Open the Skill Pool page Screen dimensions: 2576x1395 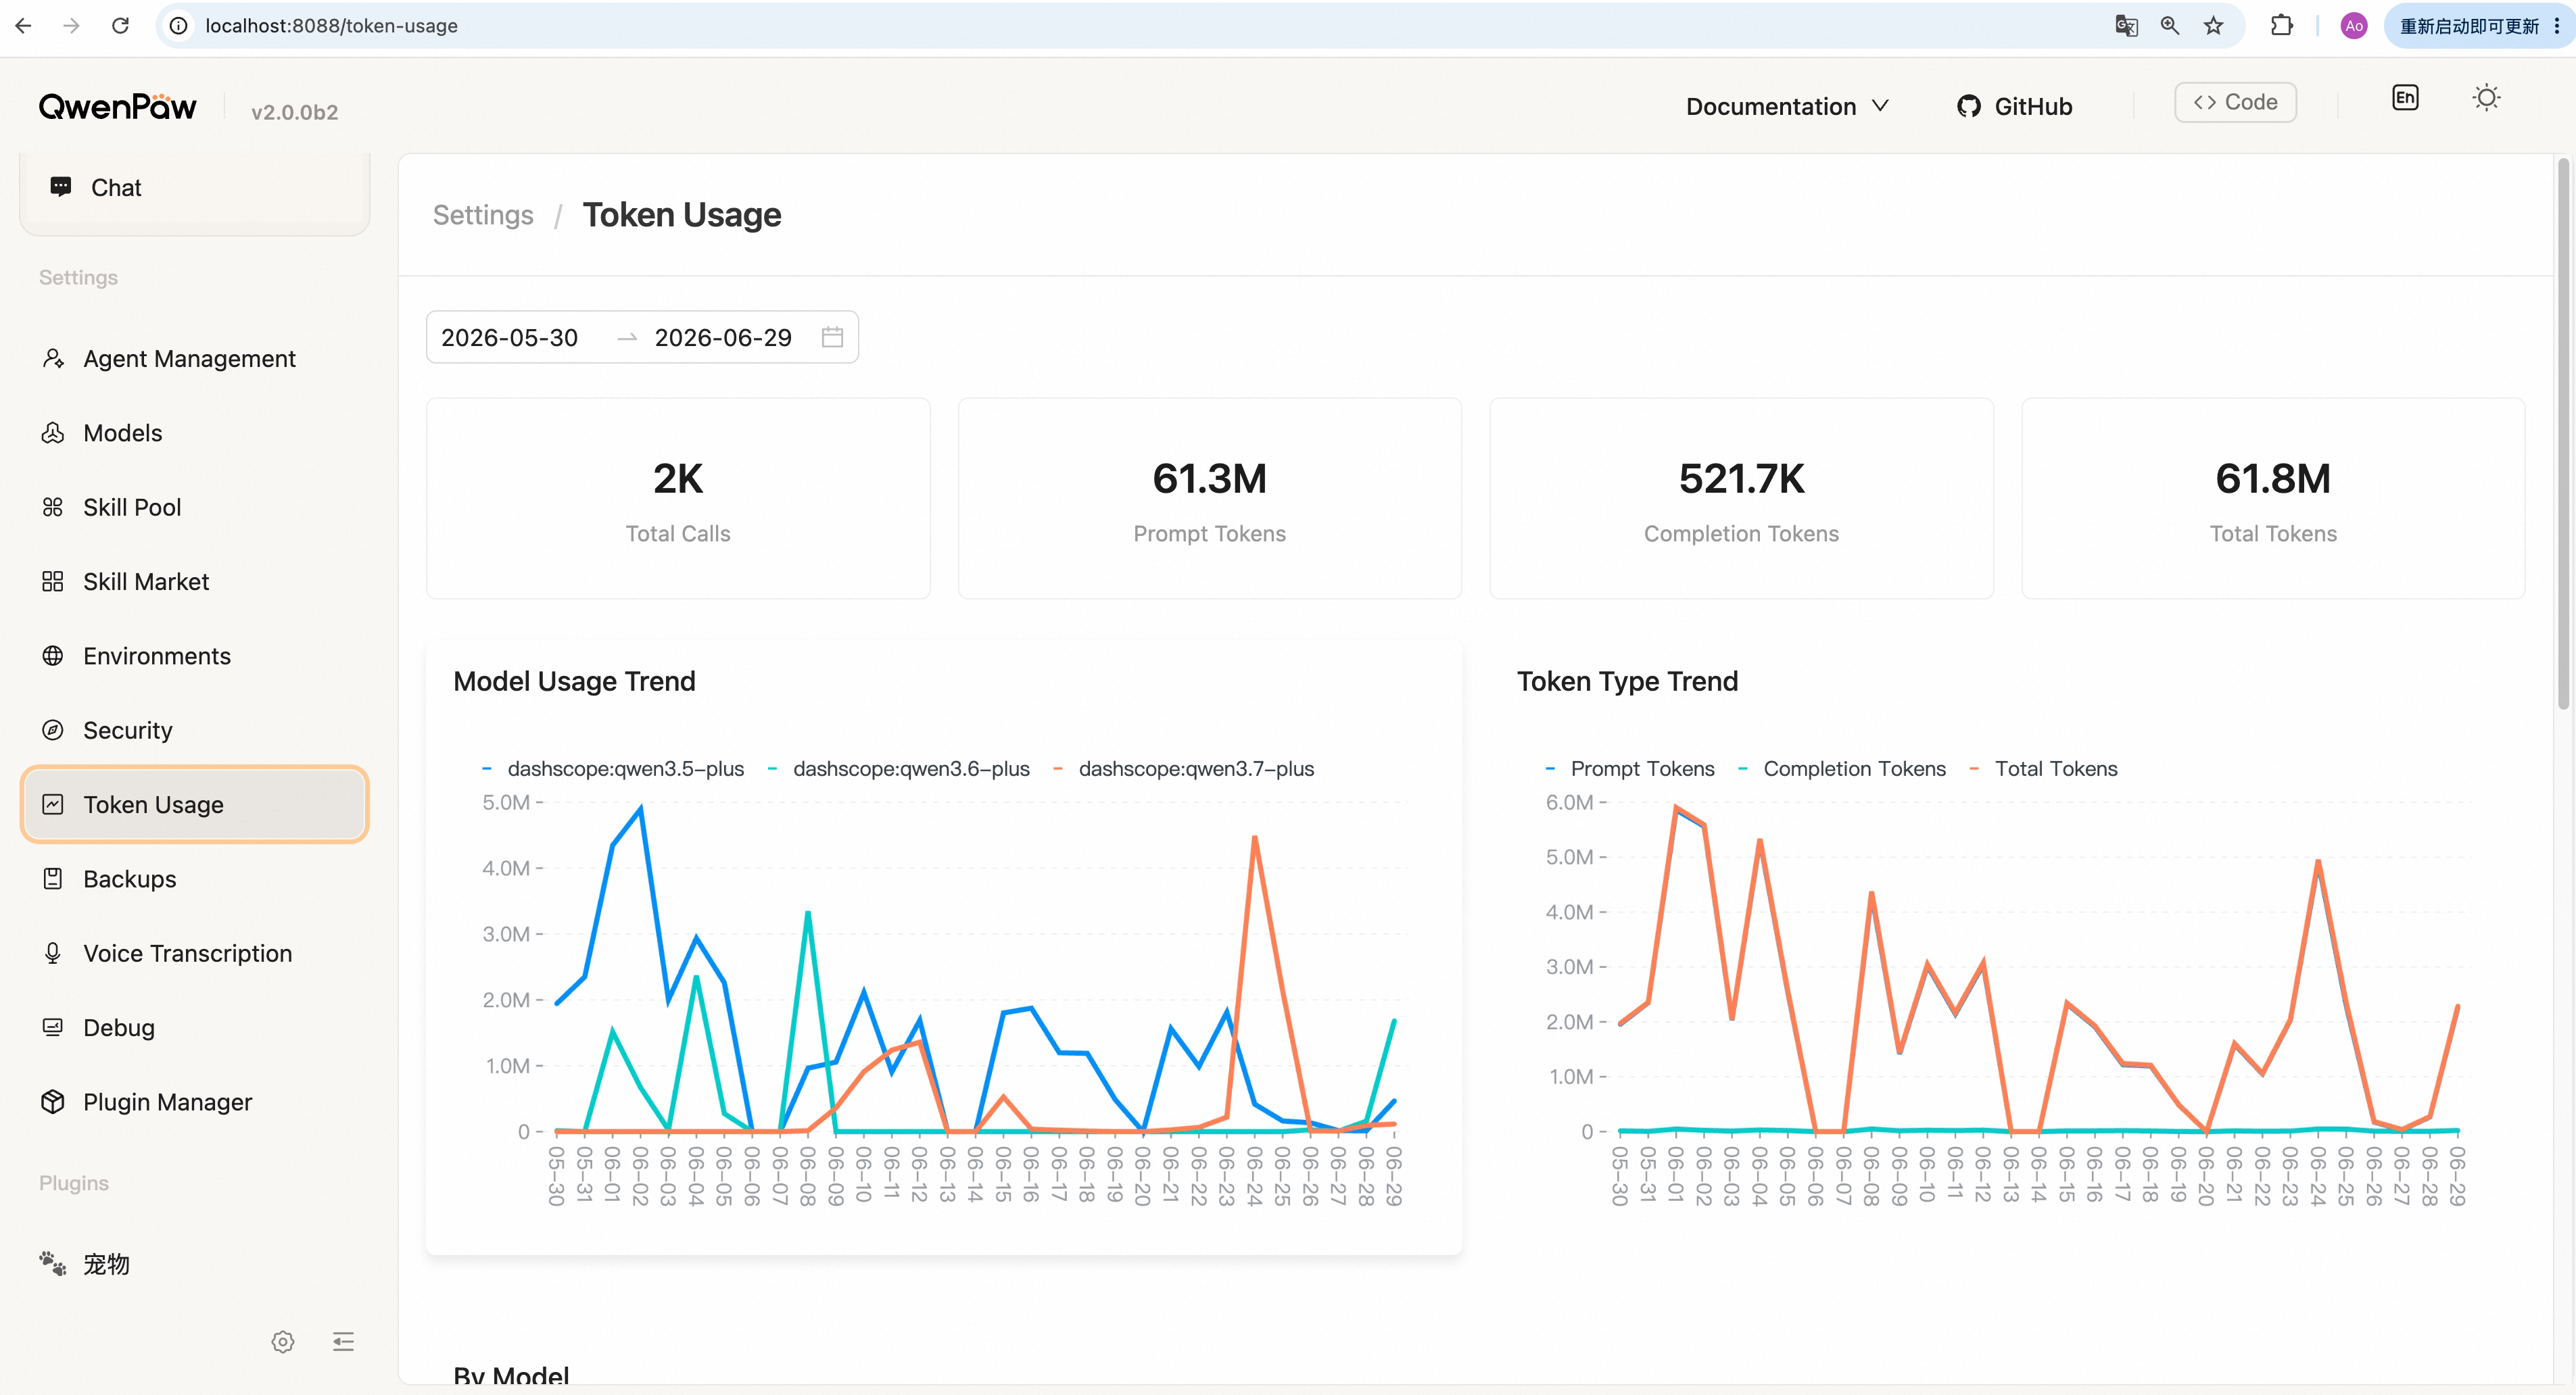(194, 508)
